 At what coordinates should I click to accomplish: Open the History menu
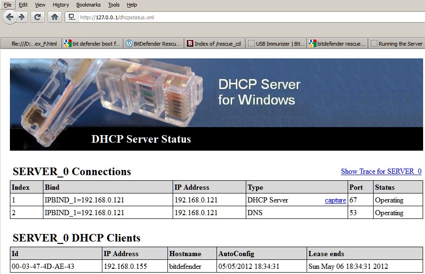[61, 5]
